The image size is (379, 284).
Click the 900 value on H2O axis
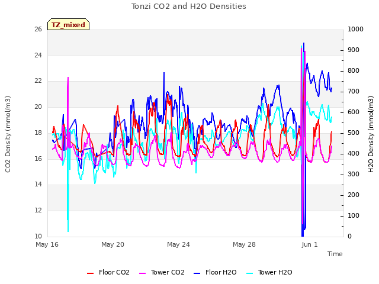pos(354,50)
